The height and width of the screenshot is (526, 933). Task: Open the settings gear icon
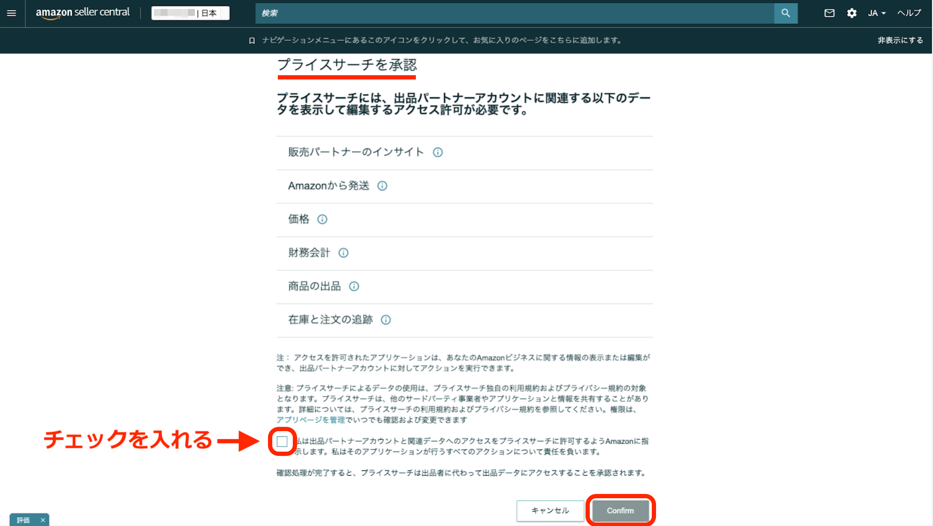tap(851, 13)
